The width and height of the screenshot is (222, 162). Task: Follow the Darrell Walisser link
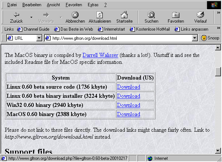[100, 55]
